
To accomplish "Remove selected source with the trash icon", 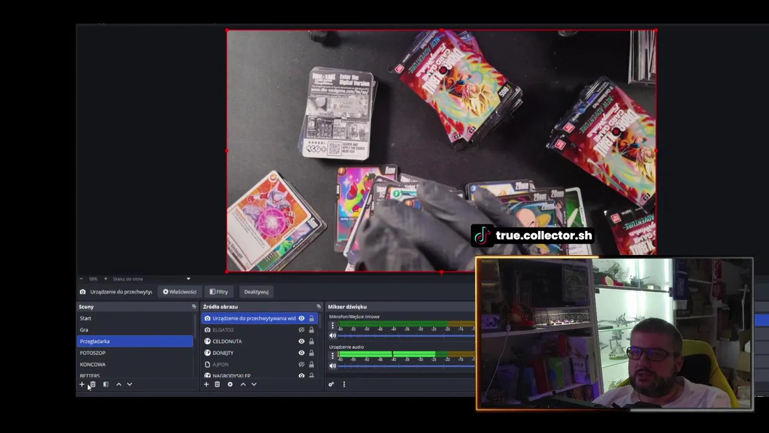I will pyautogui.click(x=217, y=384).
